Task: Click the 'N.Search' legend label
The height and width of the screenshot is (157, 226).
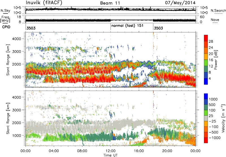Action: [218, 10]
